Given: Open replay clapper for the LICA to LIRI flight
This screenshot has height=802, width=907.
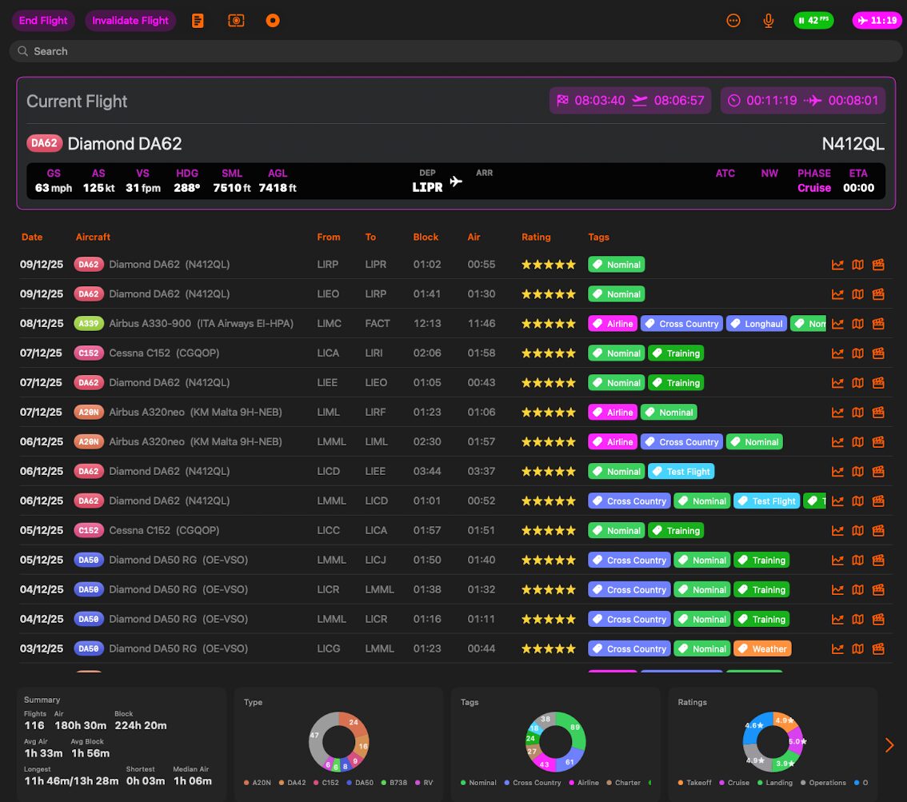Looking at the screenshot, I should coord(878,353).
